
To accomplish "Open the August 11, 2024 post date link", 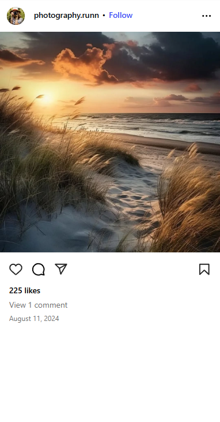I will coord(34,319).
